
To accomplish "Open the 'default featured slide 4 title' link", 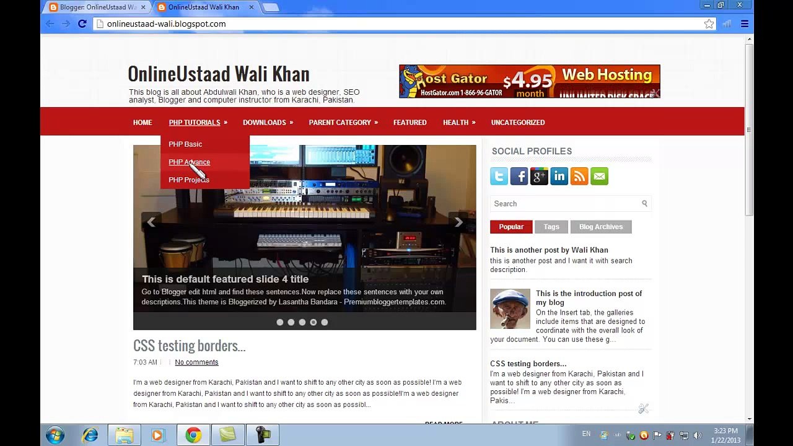I will coord(225,279).
